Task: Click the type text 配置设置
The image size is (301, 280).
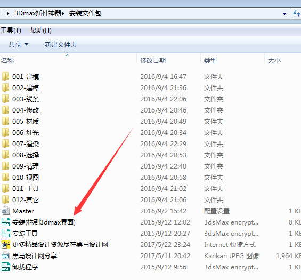Action: tap(217, 211)
